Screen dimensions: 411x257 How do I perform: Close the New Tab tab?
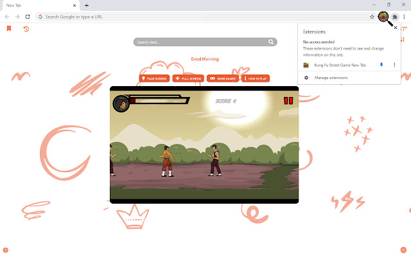coord(74,5)
